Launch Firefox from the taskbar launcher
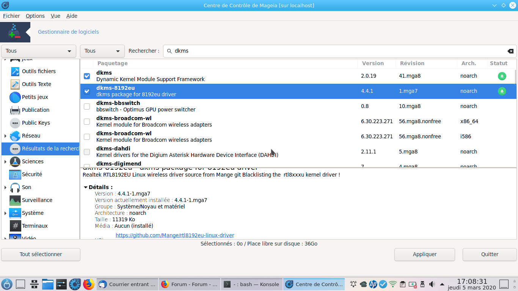This screenshot has height=291, width=518. tap(88, 284)
